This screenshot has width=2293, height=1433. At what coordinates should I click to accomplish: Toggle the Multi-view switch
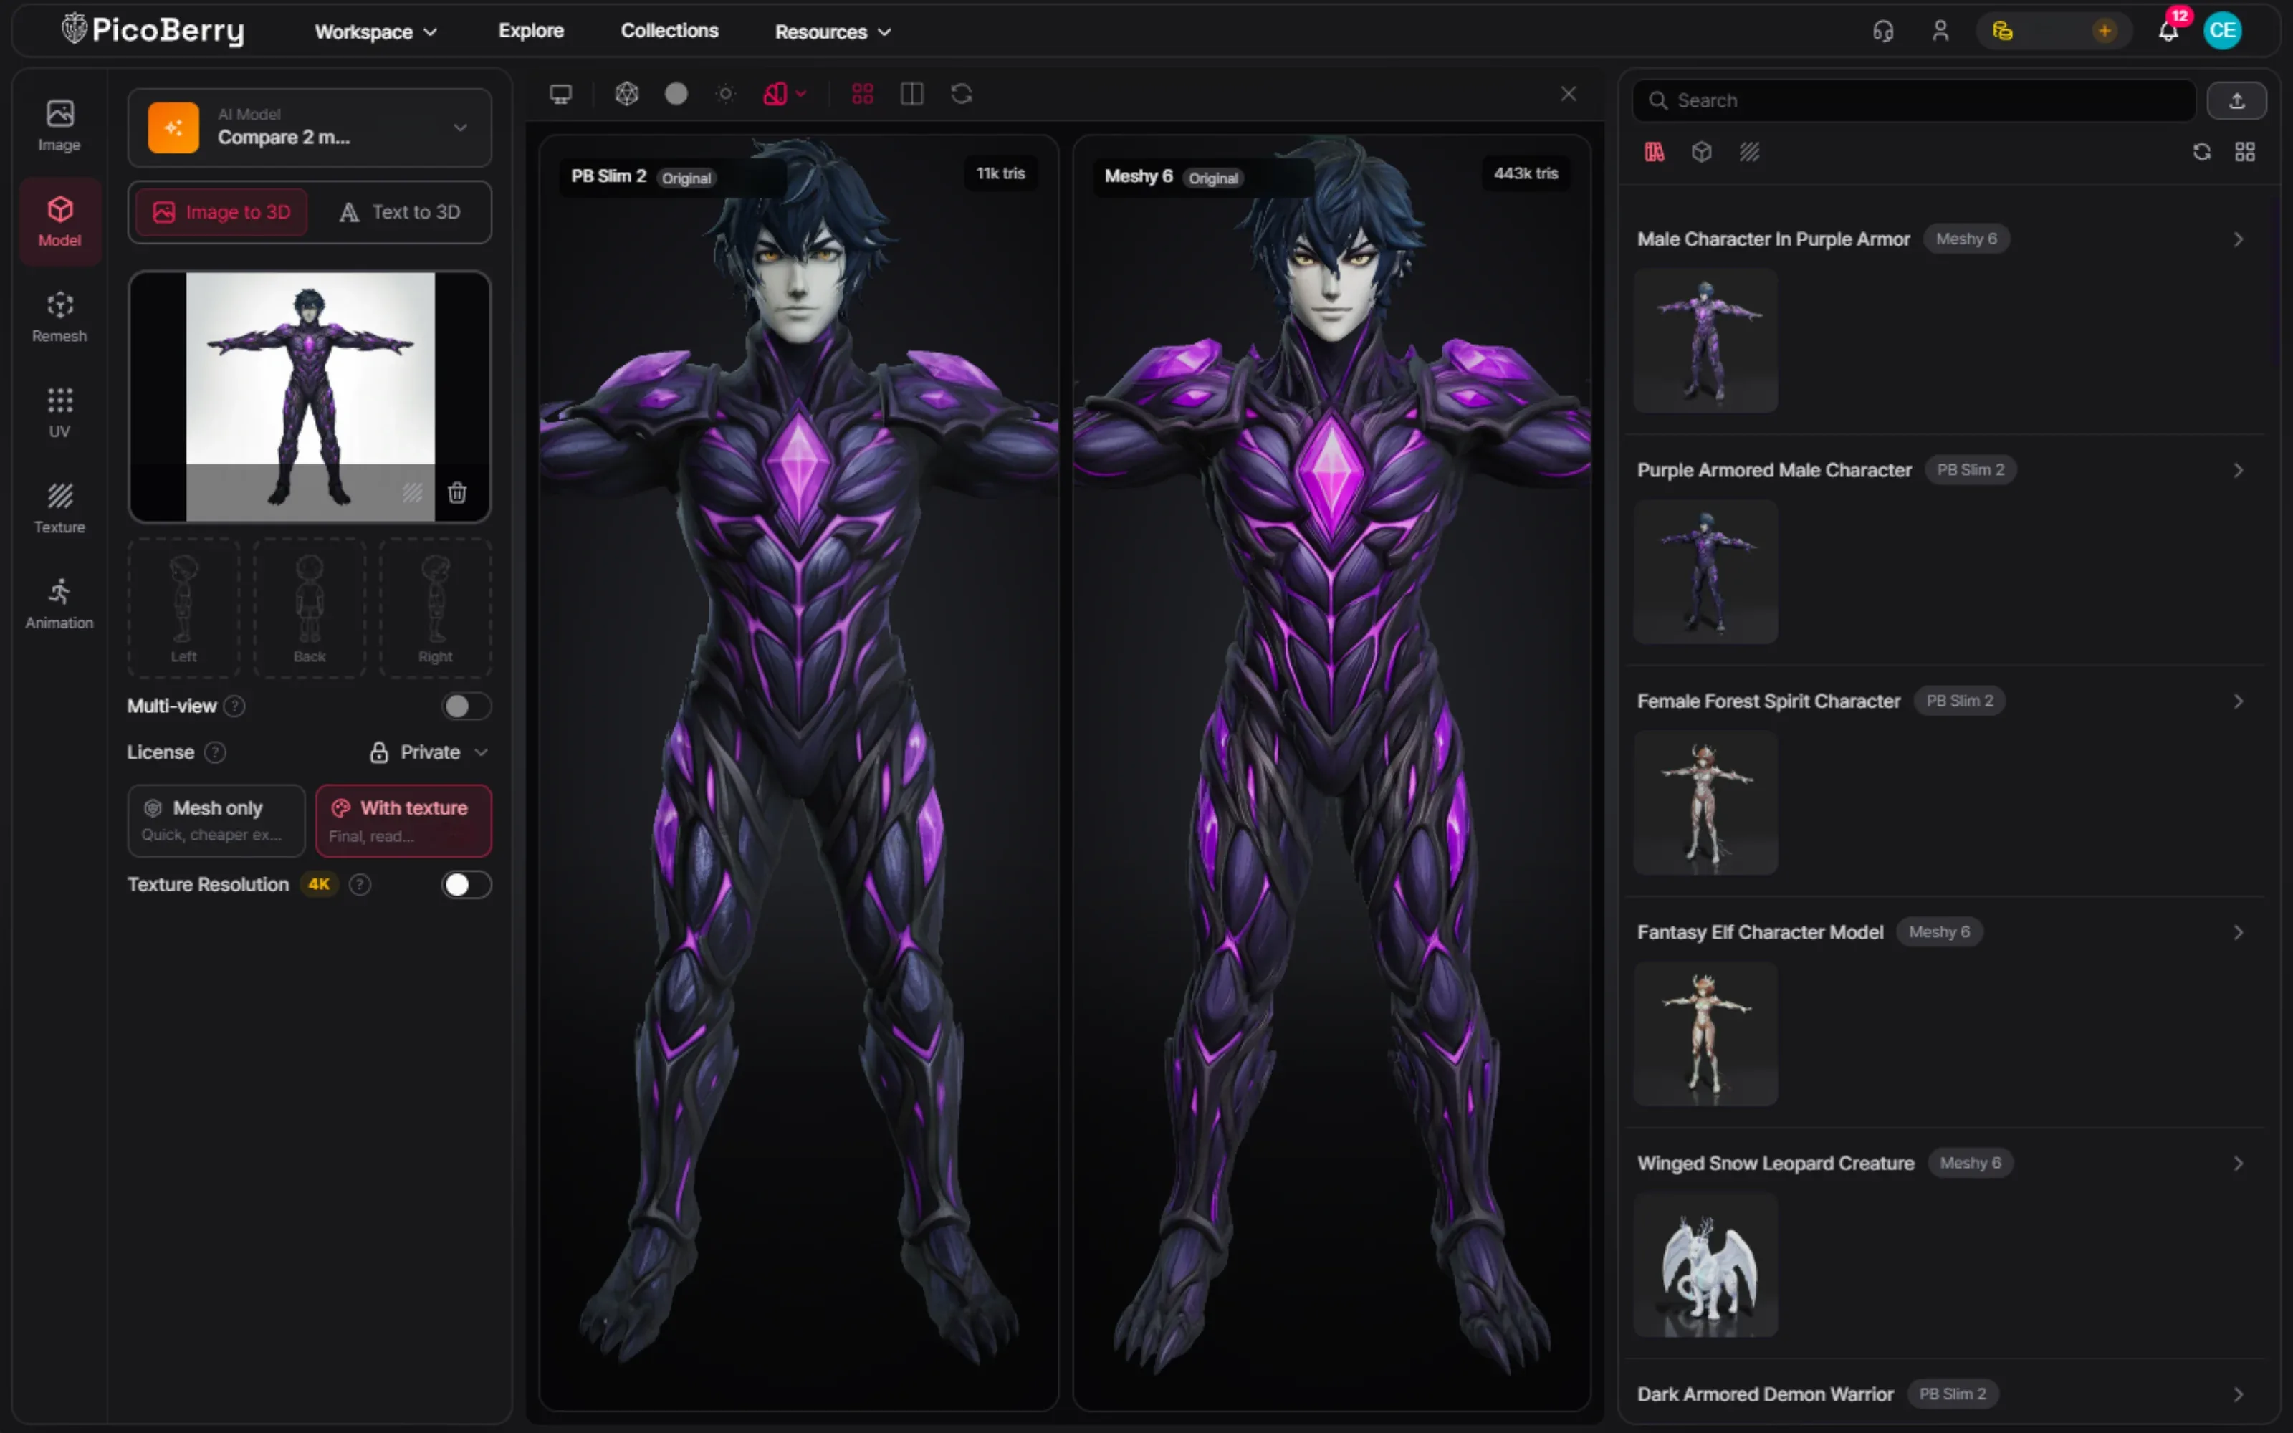(466, 706)
